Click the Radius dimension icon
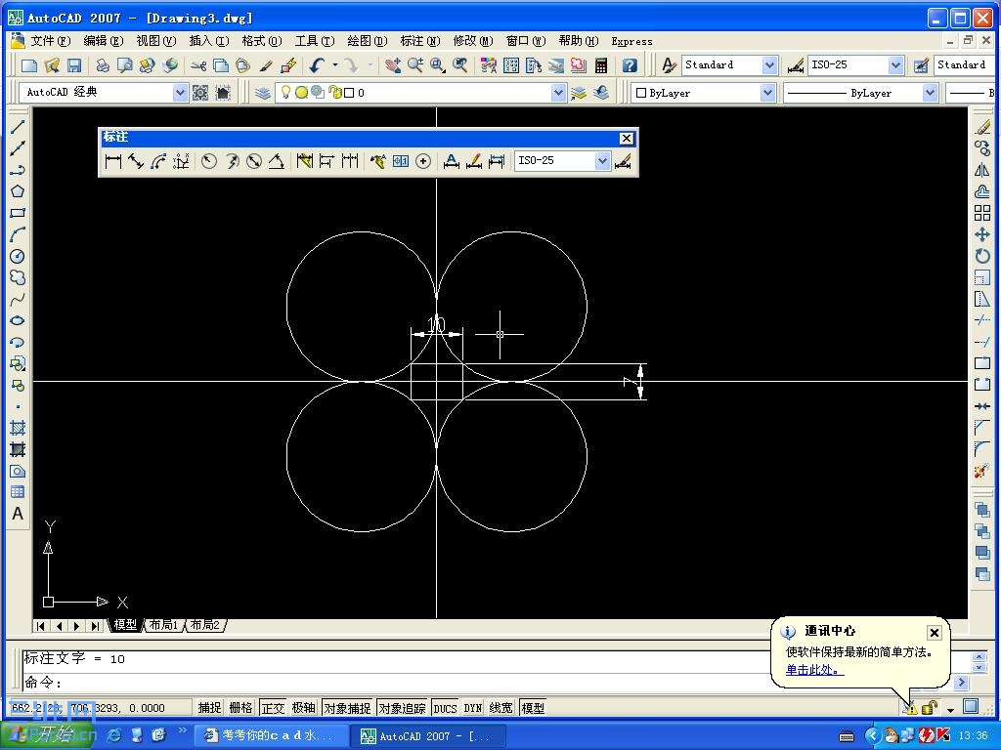The height and width of the screenshot is (750, 1001). click(x=209, y=161)
